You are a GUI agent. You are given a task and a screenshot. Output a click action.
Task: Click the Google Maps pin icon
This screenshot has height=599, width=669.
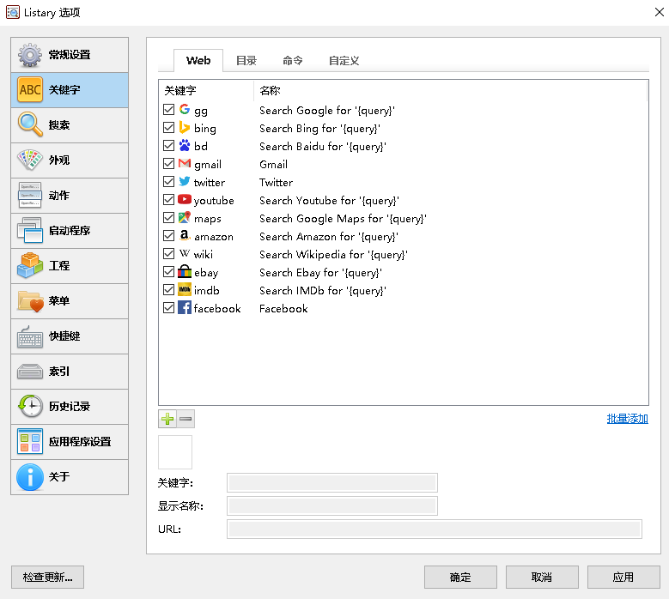click(185, 217)
